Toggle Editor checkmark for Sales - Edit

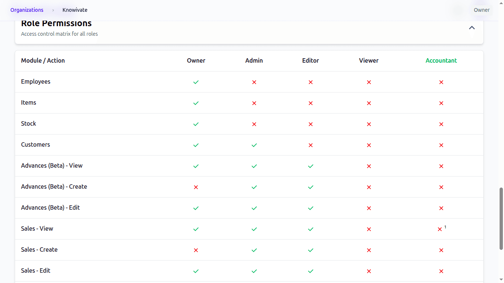coord(311,271)
